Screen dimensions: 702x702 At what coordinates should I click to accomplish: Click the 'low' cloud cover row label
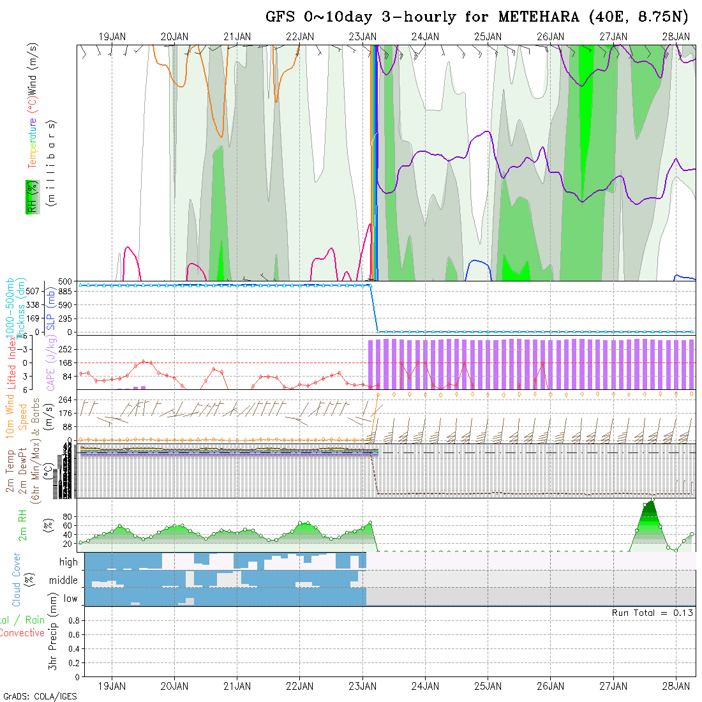click(70, 599)
